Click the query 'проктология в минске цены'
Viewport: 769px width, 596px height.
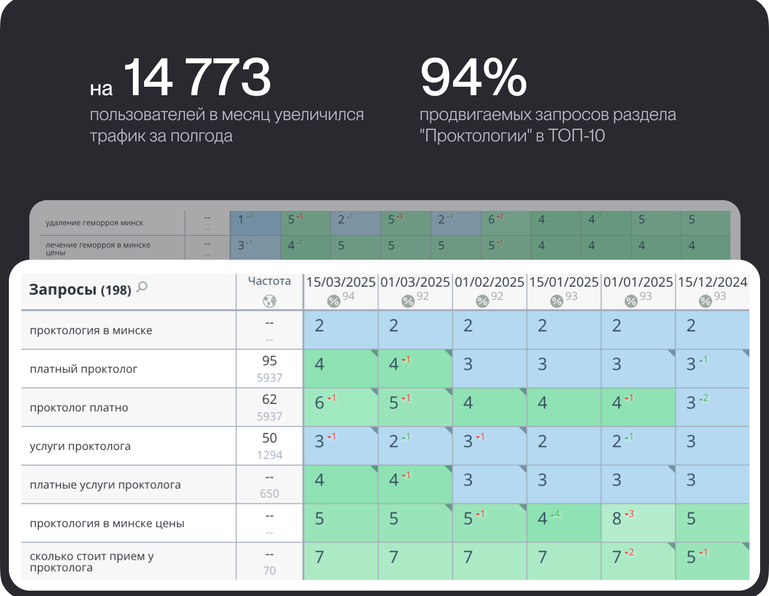(x=107, y=524)
